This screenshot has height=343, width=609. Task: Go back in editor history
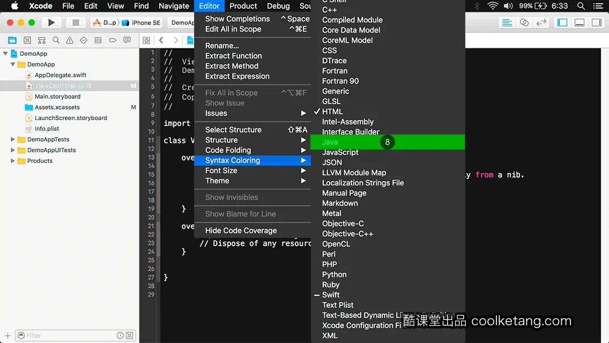click(x=161, y=40)
